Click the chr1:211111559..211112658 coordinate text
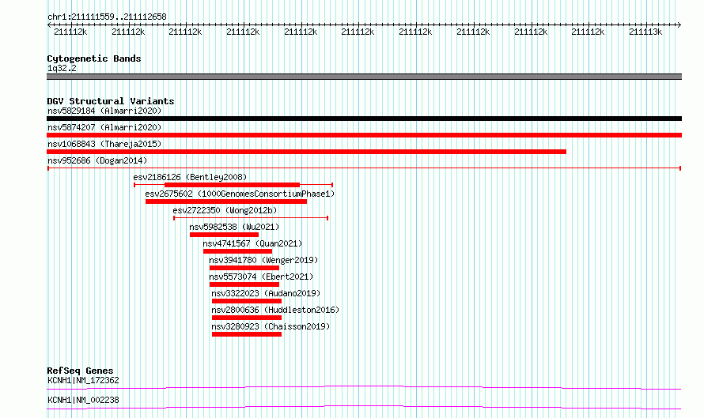This screenshot has width=704, height=418. 107,17
